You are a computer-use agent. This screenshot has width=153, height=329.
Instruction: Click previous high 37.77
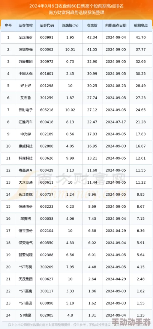pos(141,50)
